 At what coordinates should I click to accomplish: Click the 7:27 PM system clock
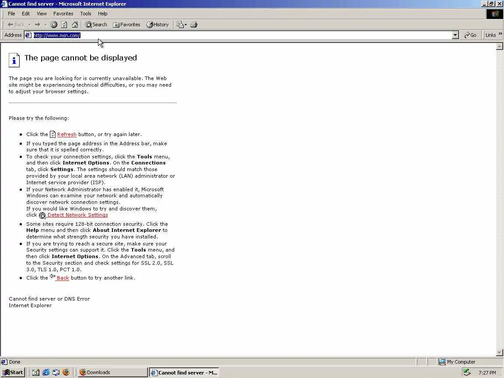coord(487,373)
